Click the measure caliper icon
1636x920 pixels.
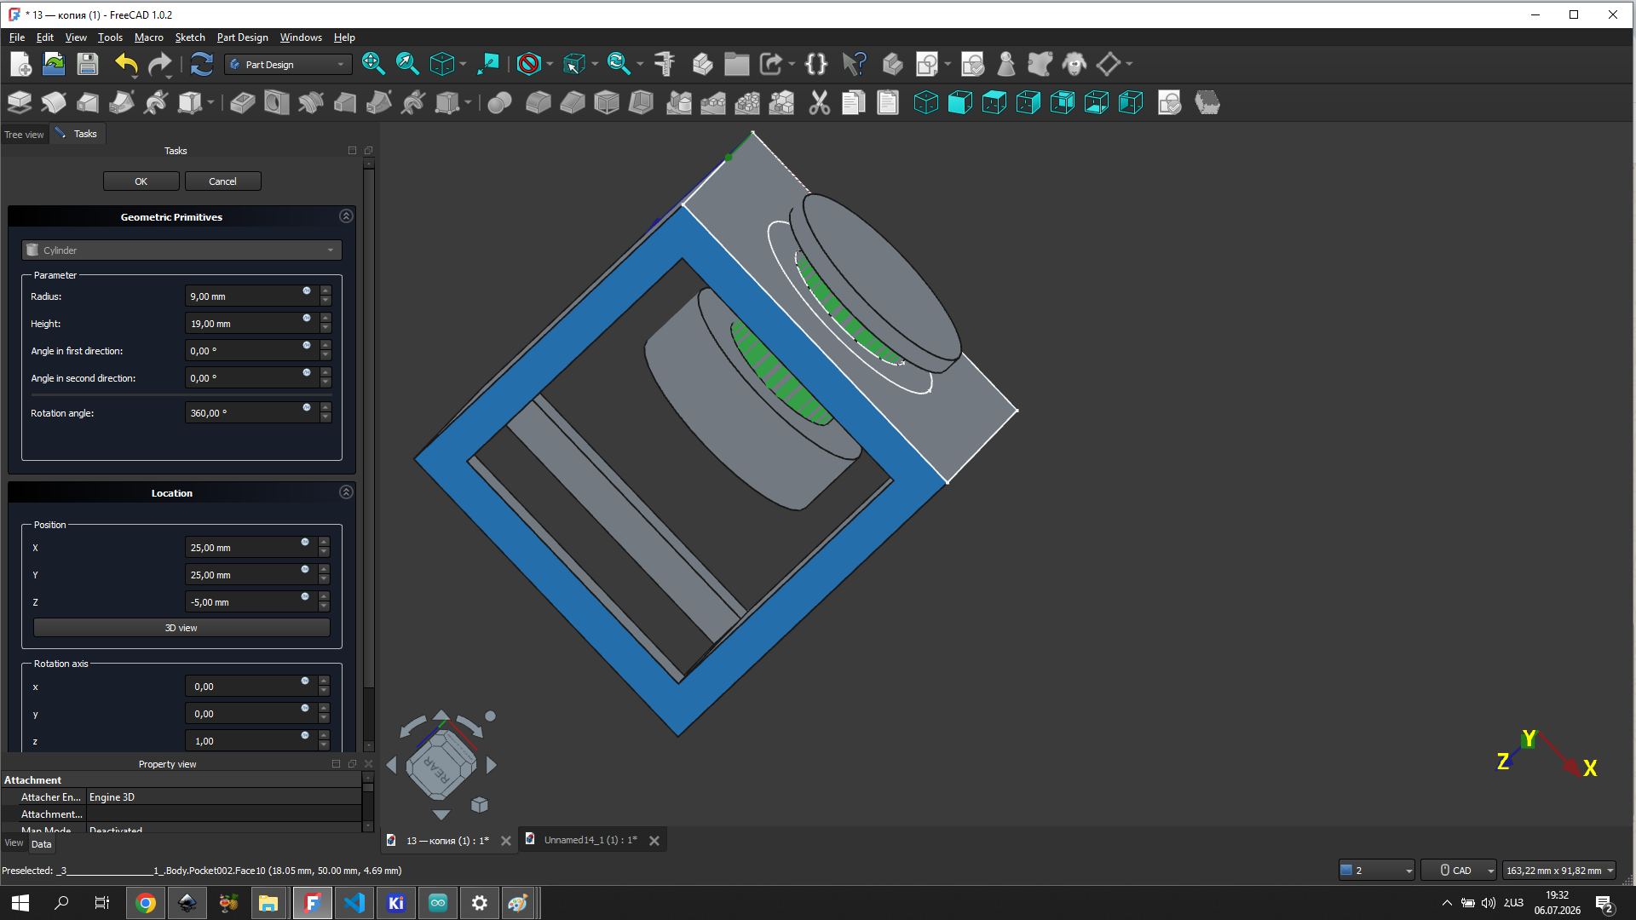tap(665, 64)
